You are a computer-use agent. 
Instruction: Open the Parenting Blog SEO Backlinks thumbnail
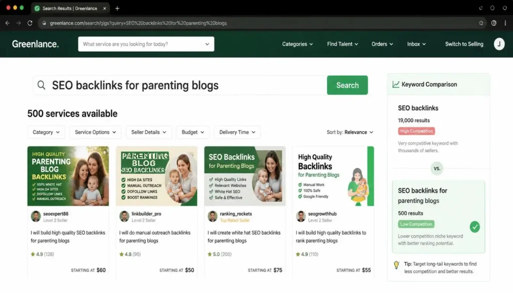pyautogui.click(x=156, y=176)
